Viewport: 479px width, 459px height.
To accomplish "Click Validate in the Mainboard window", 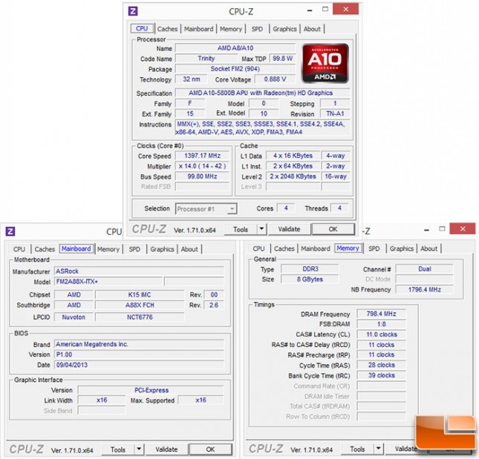I will pyautogui.click(x=166, y=449).
